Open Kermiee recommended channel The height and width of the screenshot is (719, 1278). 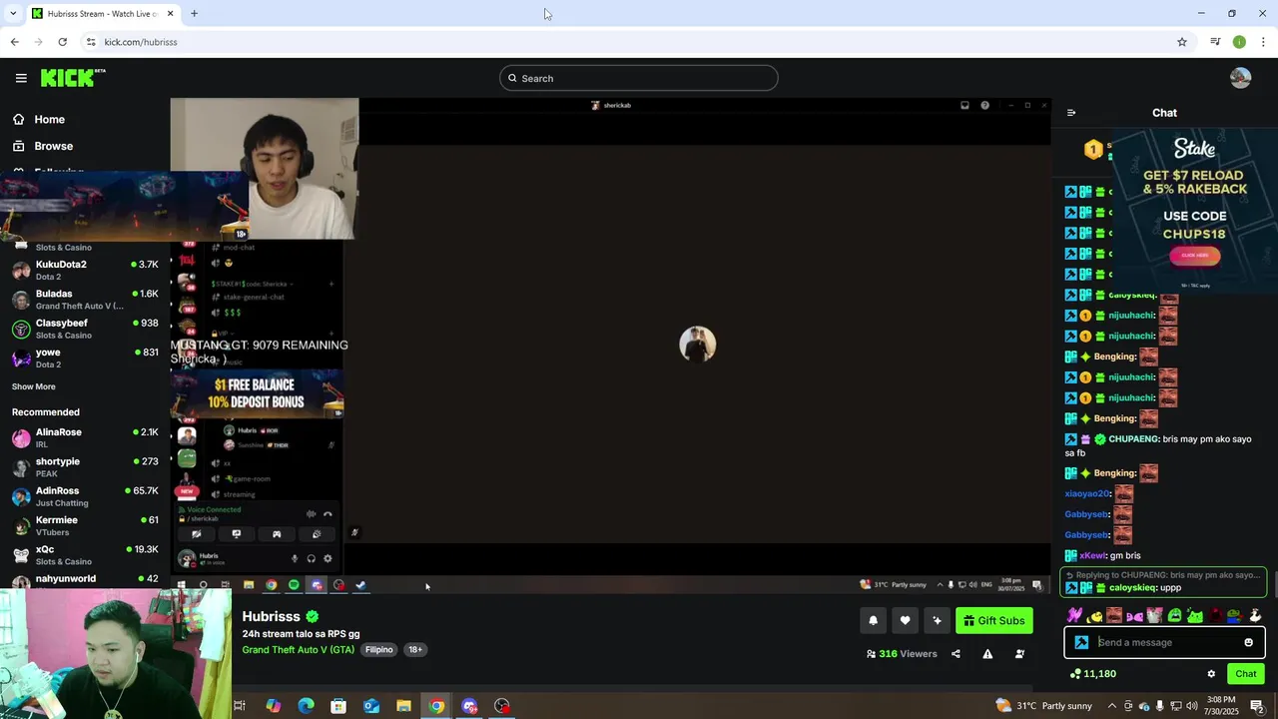(x=85, y=525)
